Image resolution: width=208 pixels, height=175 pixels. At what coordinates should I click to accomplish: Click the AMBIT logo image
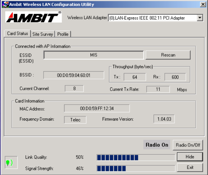pos(34,17)
